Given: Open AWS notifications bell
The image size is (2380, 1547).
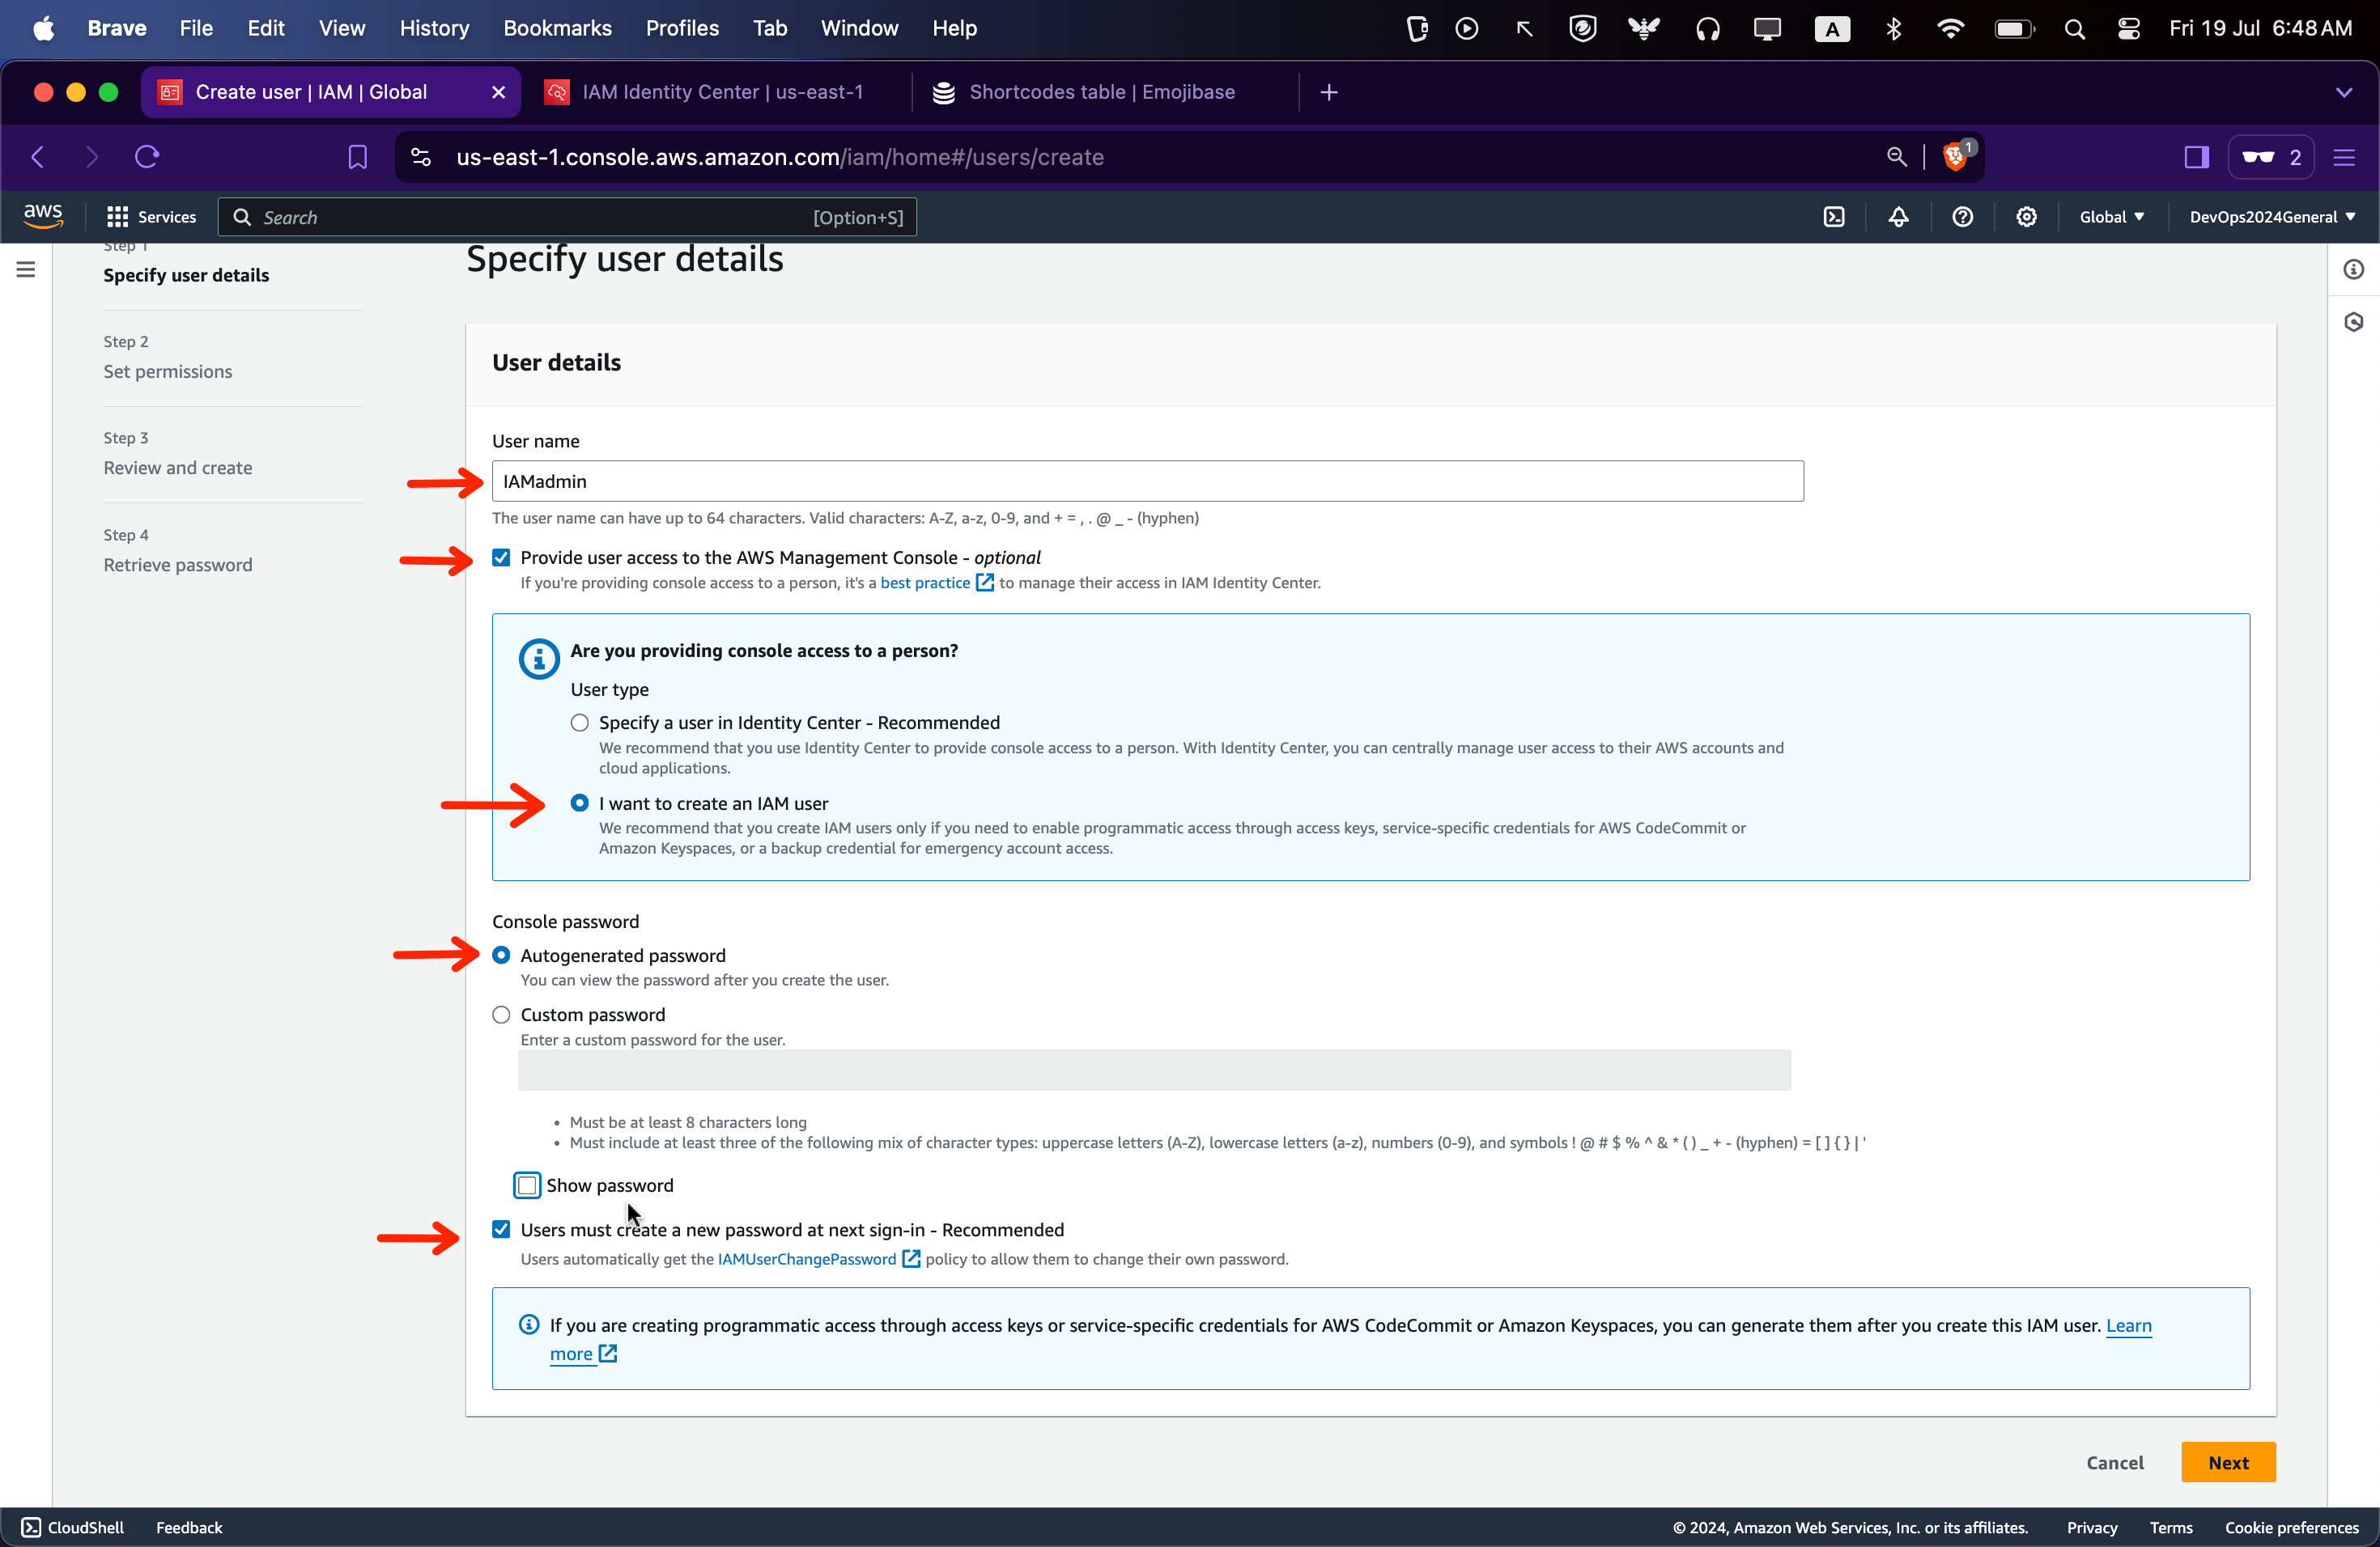Looking at the screenshot, I should pos(1898,217).
